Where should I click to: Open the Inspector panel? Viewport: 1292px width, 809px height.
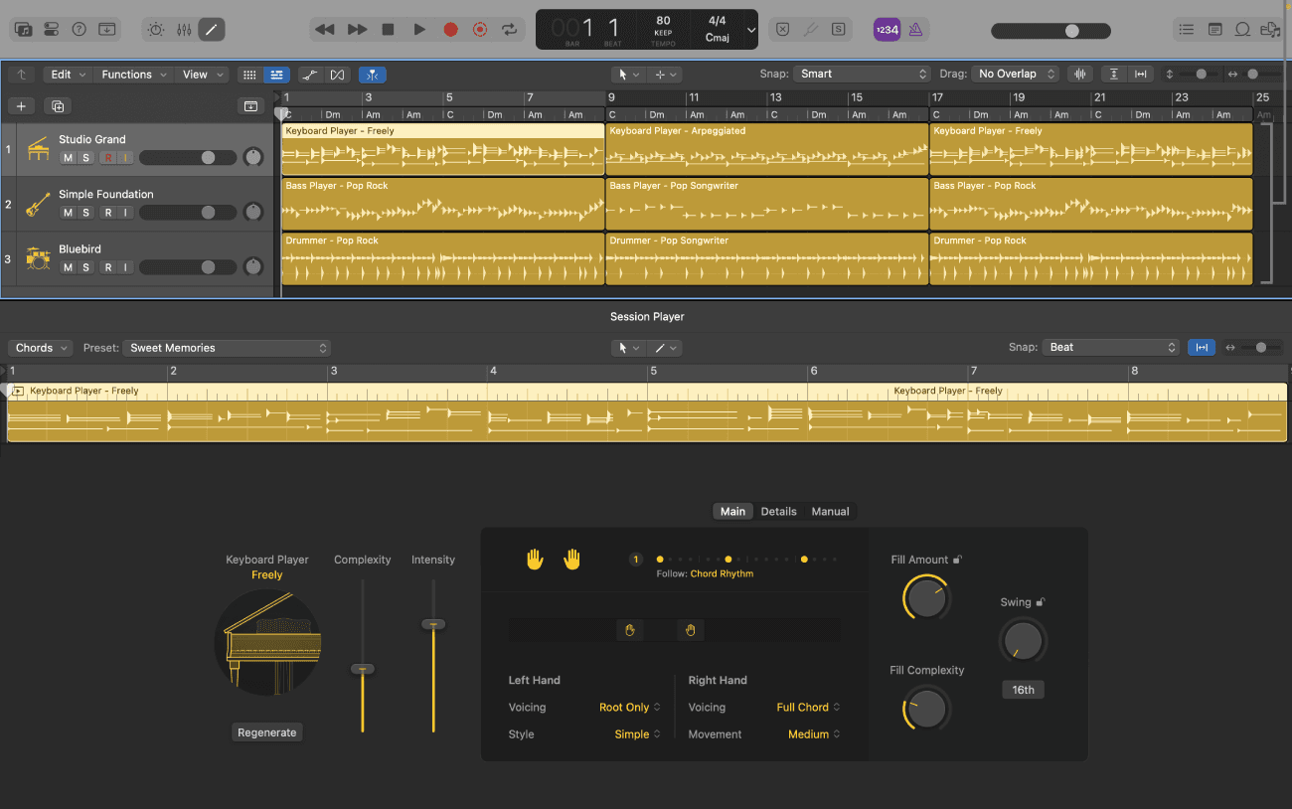pyautogui.click(x=52, y=30)
